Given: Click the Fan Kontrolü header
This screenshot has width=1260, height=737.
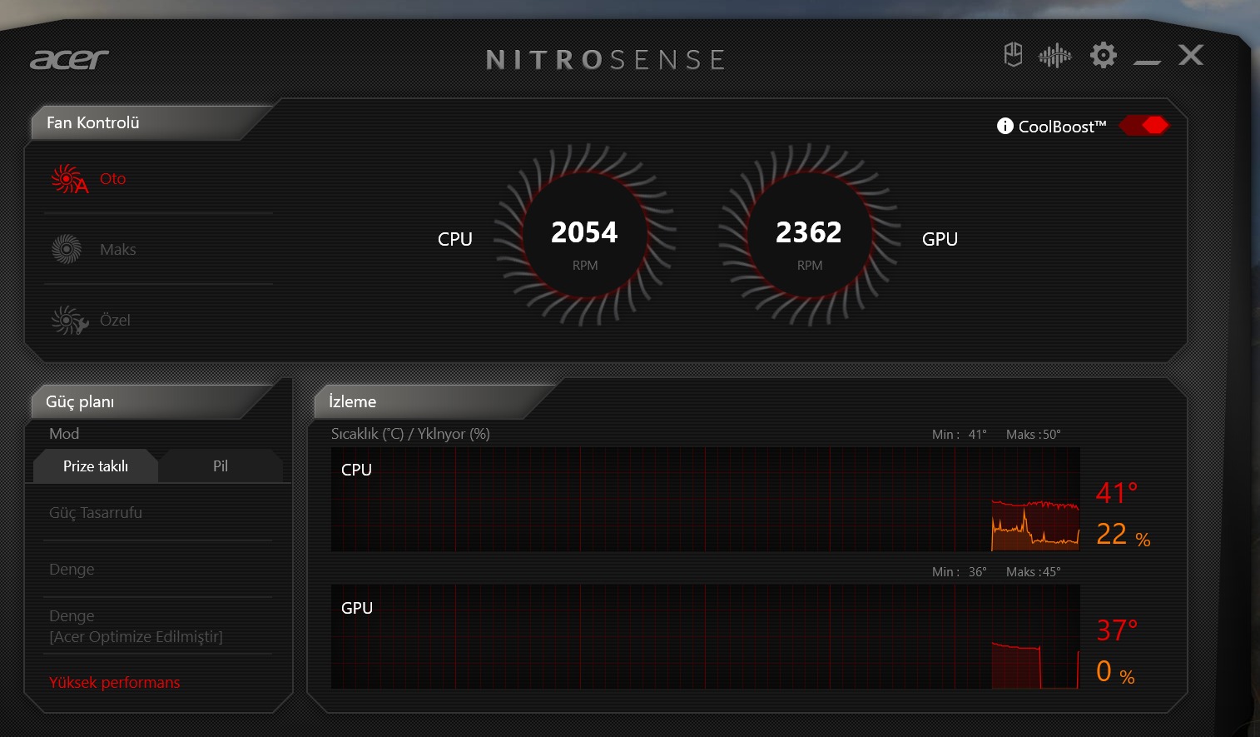Looking at the screenshot, I should (x=92, y=122).
